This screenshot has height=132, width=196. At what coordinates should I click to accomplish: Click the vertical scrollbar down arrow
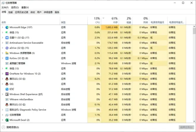(x=194, y=121)
